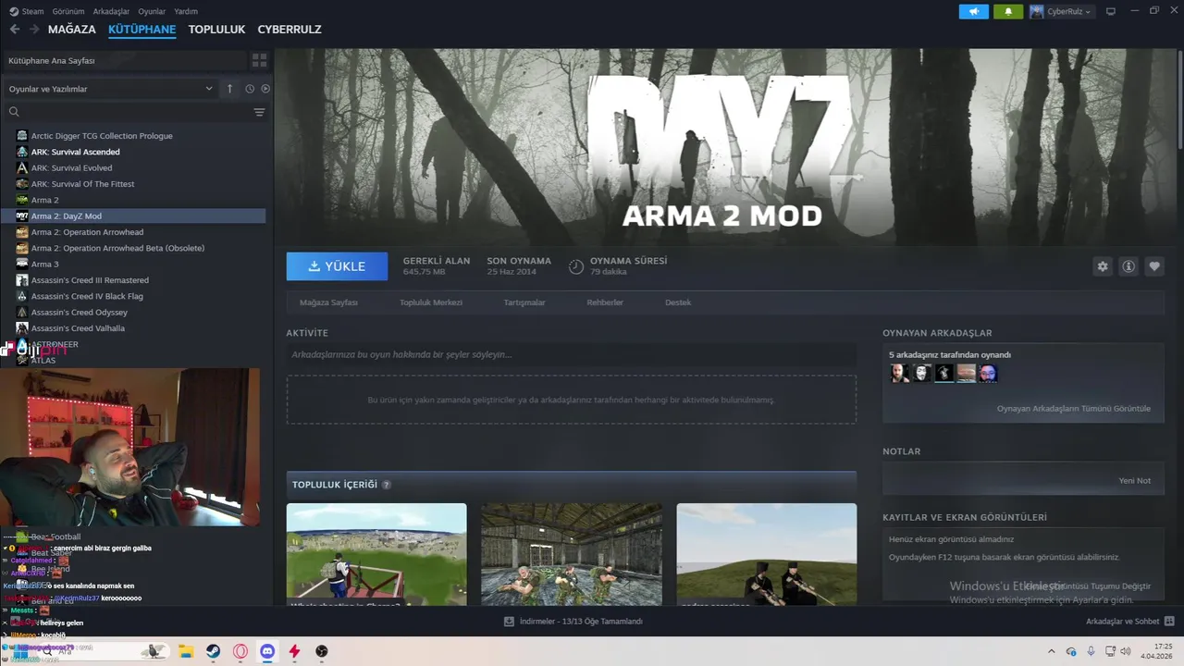Open the Oyunlar menu
This screenshot has height=666, width=1184.
tap(152, 11)
